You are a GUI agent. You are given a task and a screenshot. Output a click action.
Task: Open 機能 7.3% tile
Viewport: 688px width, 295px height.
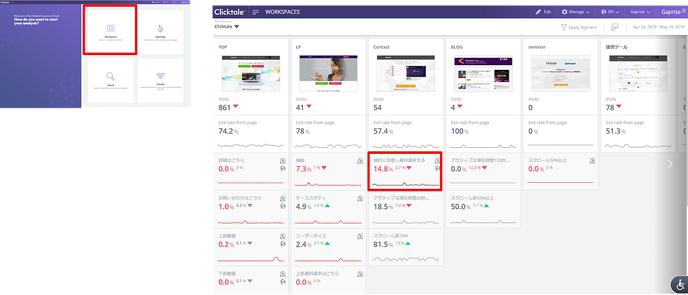pyautogui.click(x=329, y=171)
